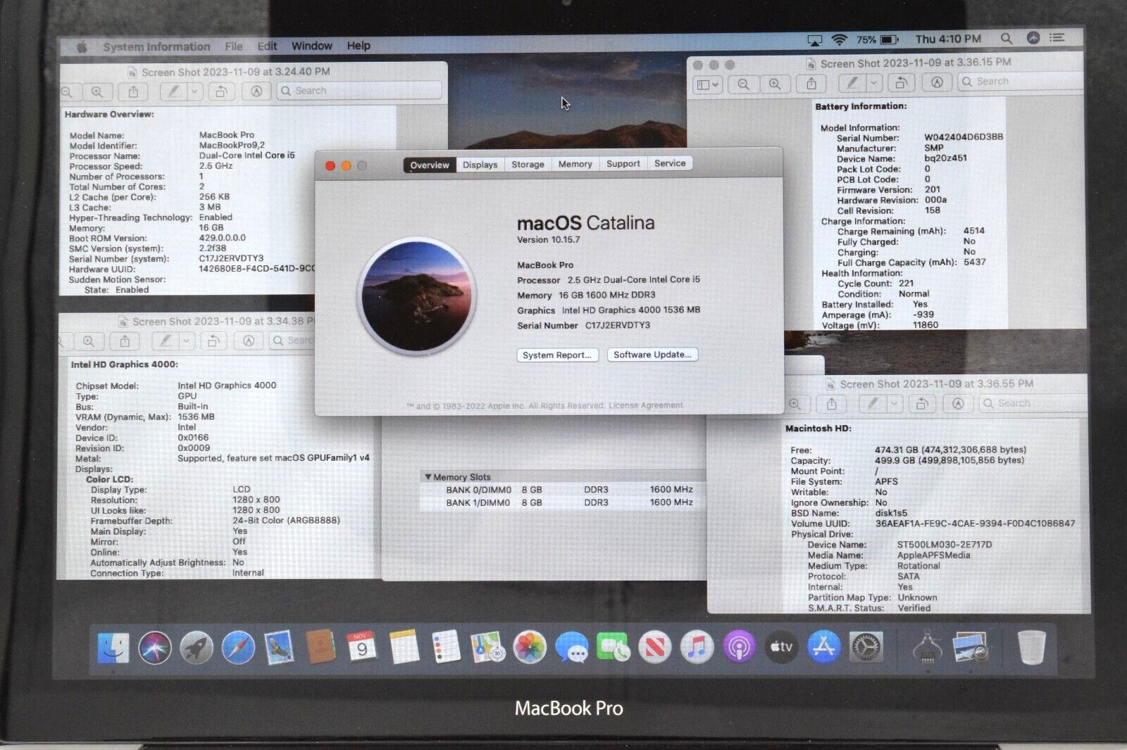Click the Software Update button
The height and width of the screenshot is (750, 1127).
point(652,354)
